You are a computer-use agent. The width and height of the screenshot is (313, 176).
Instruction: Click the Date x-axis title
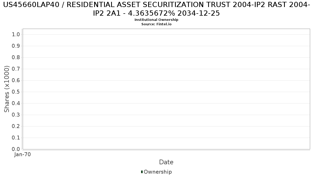(x=166, y=162)
